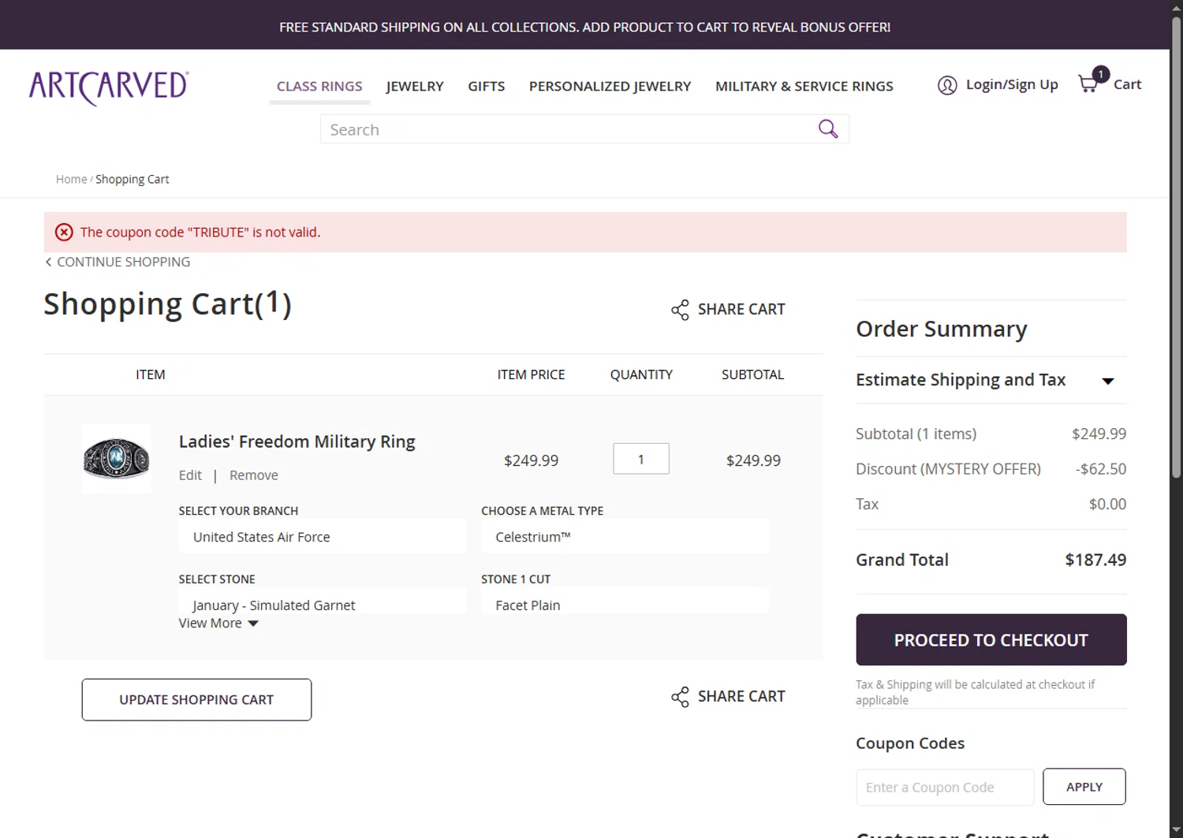Click Login/Sign Up link
This screenshot has height=838, width=1183.
(x=1012, y=84)
